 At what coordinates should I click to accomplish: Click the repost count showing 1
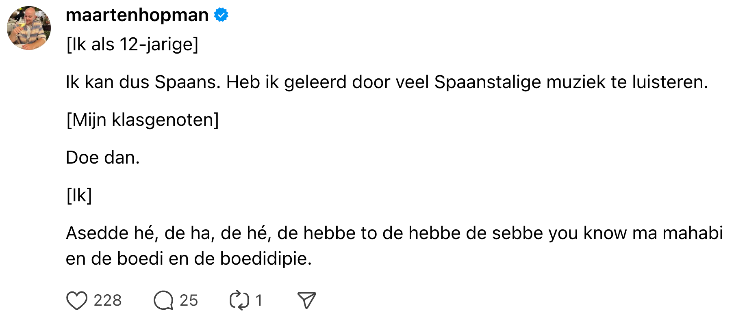258,301
